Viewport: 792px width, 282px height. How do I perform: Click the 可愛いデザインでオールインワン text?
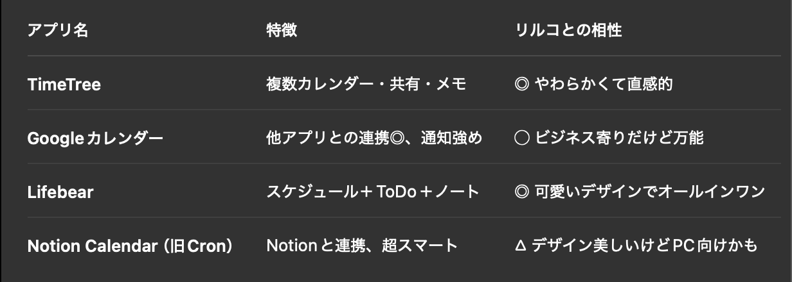point(649,192)
